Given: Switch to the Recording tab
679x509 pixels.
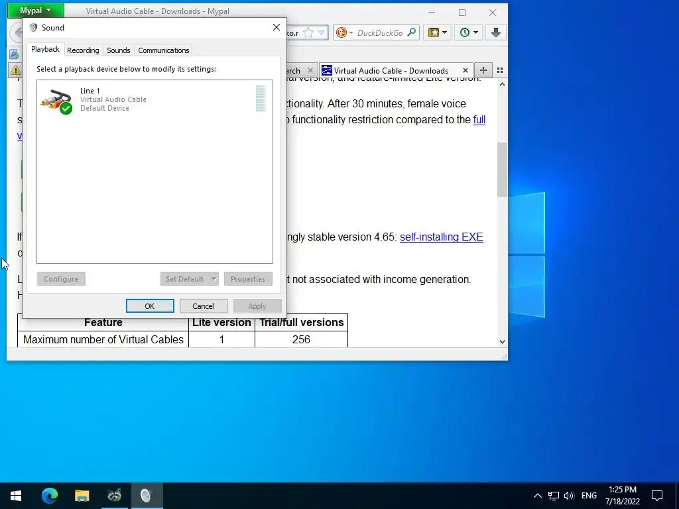Looking at the screenshot, I should tap(83, 50).
